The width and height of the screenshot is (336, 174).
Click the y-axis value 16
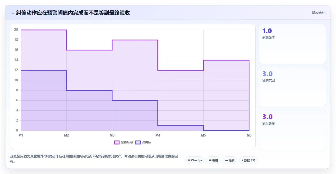pyautogui.click(x=16, y=50)
